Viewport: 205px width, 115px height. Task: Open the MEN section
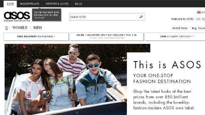tap(38, 28)
